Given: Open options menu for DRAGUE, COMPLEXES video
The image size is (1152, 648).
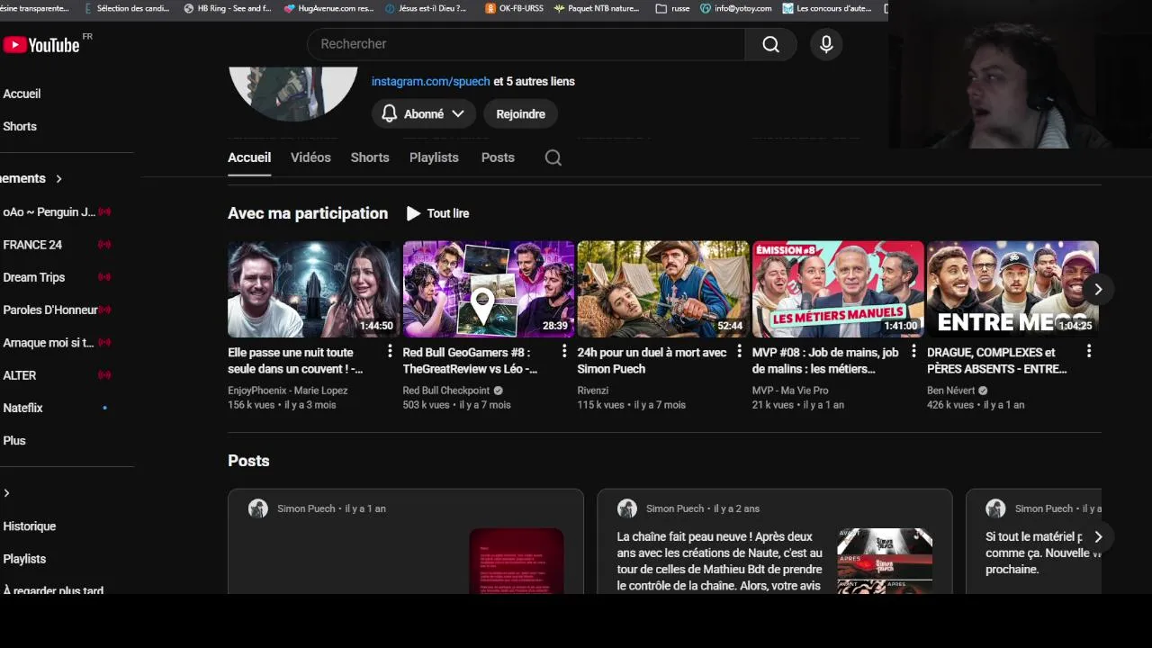Looking at the screenshot, I should click(1088, 351).
